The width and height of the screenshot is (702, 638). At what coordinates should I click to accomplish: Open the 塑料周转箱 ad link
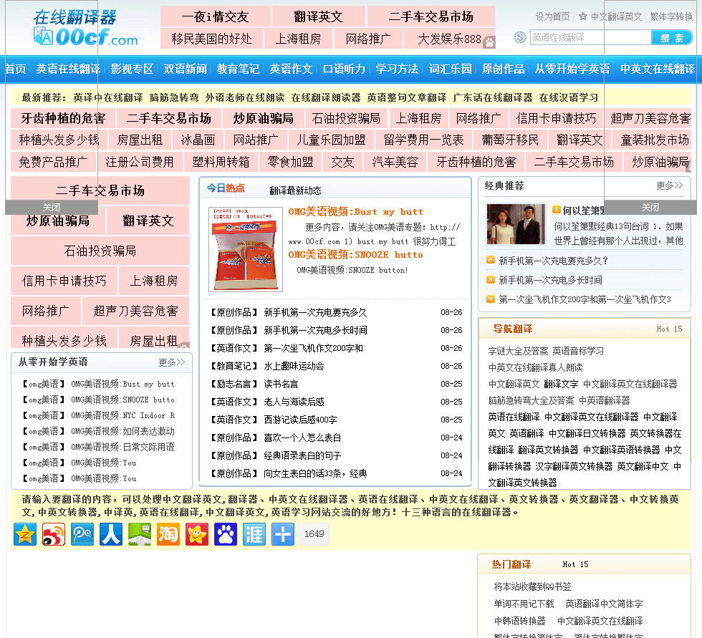pyautogui.click(x=221, y=162)
